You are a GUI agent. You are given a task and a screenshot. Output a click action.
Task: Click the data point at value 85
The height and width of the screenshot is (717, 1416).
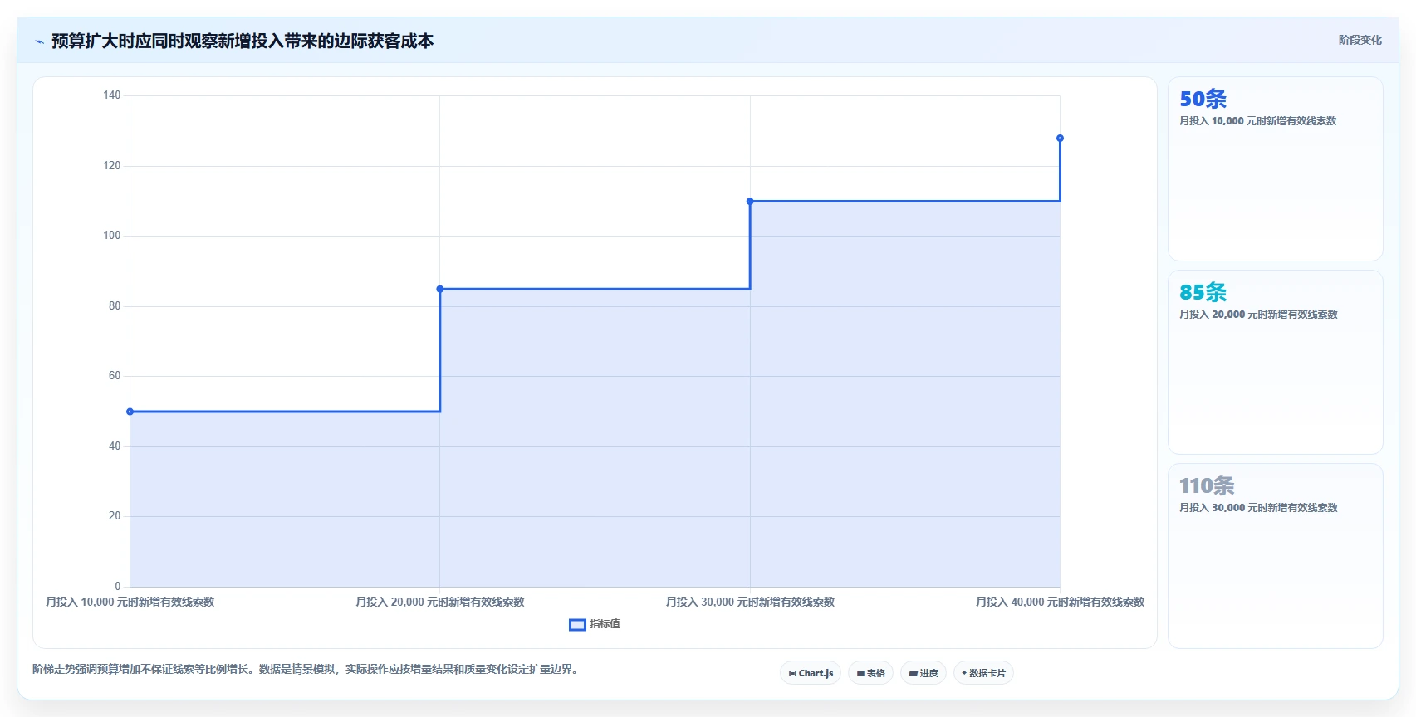click(440, 289)
